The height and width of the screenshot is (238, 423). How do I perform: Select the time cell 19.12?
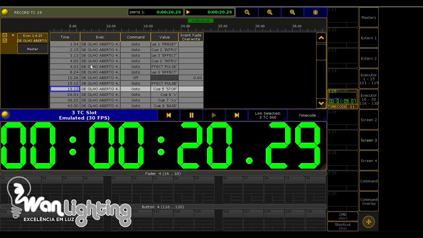point(65,89)
